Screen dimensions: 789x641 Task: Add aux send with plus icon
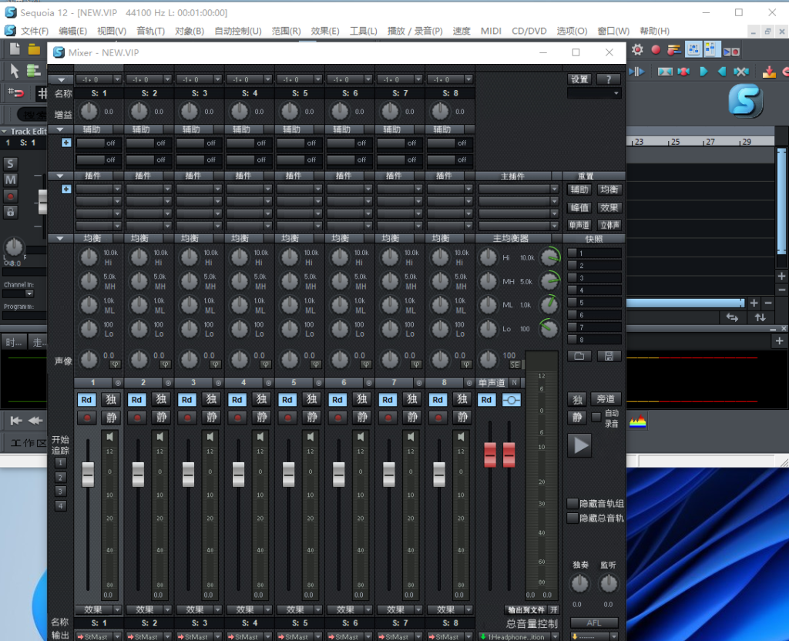point(66,143)
